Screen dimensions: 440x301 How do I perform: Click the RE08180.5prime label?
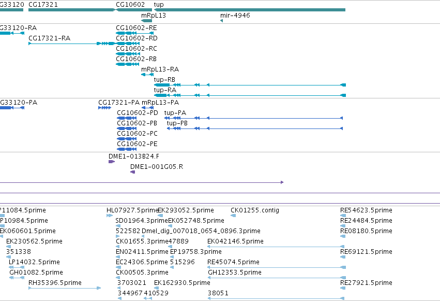(366, 231)
